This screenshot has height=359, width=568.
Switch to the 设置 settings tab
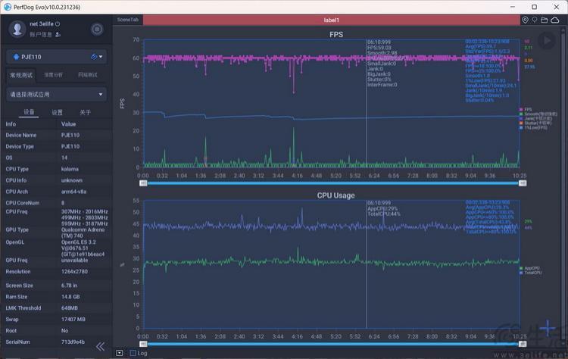[57, 112]
